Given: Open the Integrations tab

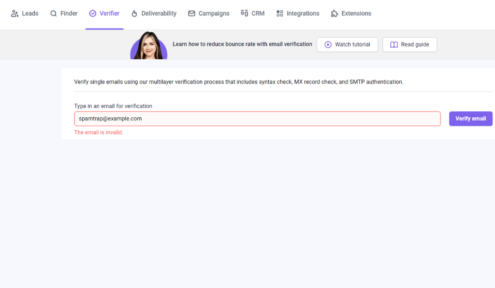Looking at the screenshot, I should coord(298,14).
